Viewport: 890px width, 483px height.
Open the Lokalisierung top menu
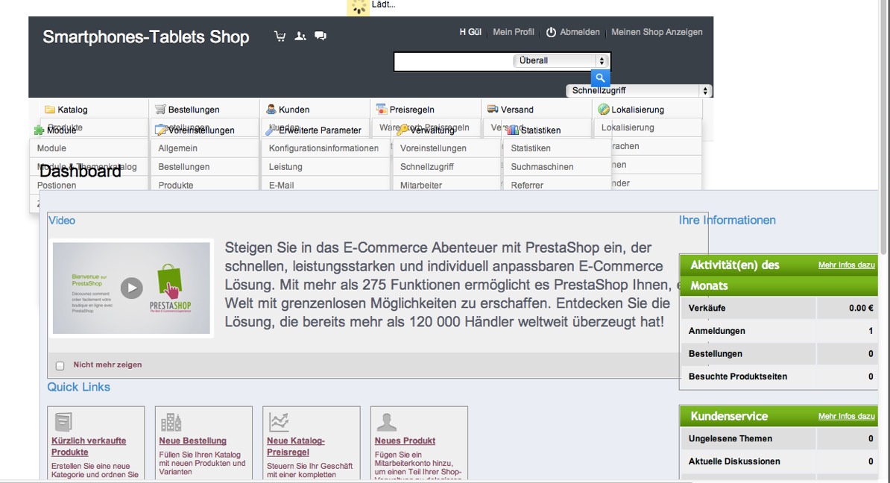coord(637,110)
